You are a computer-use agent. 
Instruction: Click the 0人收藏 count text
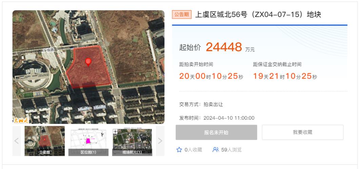click(193, 150)
